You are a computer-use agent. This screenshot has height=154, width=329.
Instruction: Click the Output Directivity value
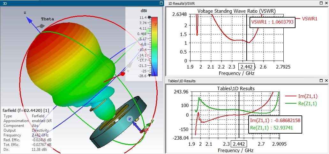coord(40,130)
